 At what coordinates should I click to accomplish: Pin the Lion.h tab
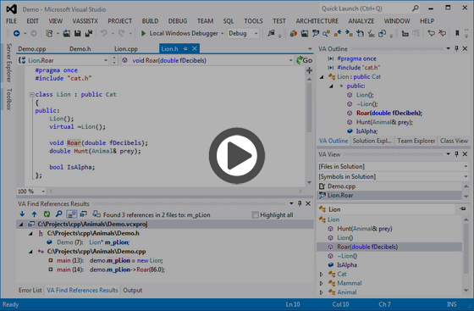pos(185,48)
